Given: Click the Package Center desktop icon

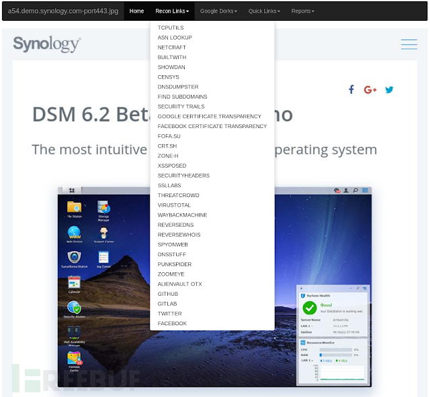Looking at the screenshot, I should tap(74, 361).
